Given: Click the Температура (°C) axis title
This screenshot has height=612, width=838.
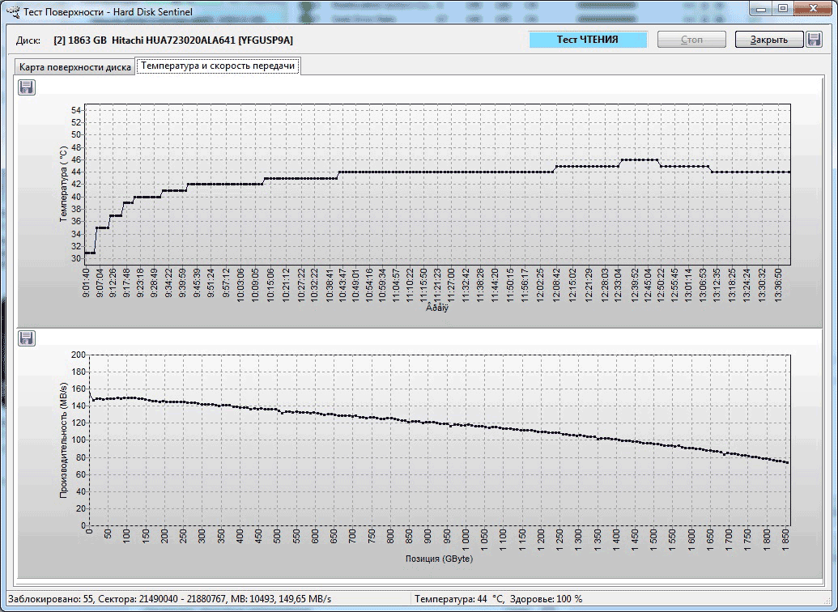Looking at the screenshot, I should pos(64,185).
